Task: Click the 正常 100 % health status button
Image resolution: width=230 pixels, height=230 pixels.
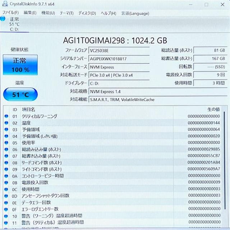Action: [x=20, y=65]
